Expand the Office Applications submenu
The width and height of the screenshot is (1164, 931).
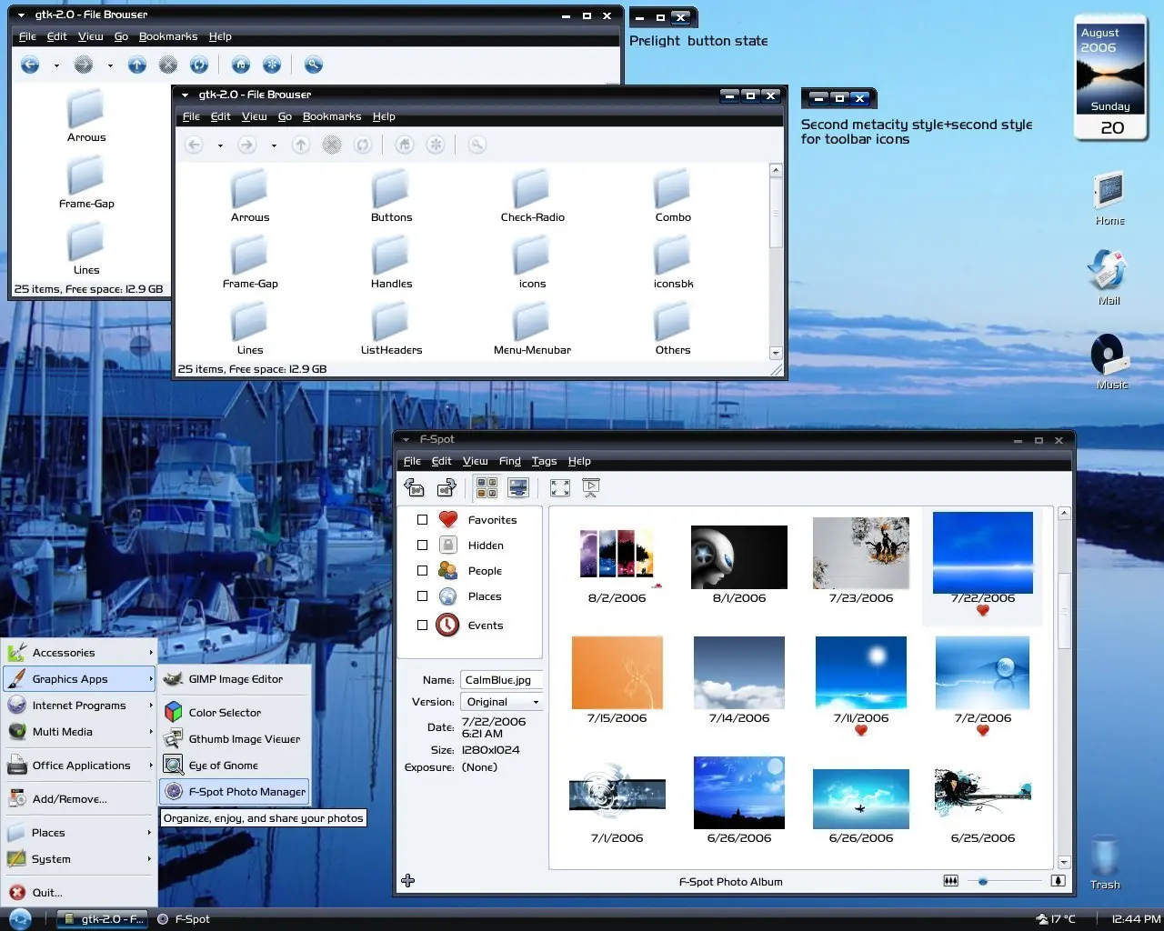80,766
